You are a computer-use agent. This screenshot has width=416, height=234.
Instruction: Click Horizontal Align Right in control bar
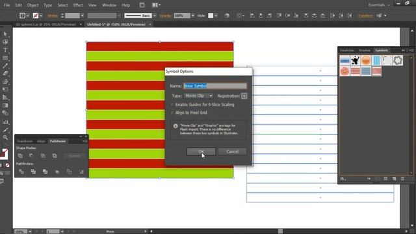tap(269, 16)
